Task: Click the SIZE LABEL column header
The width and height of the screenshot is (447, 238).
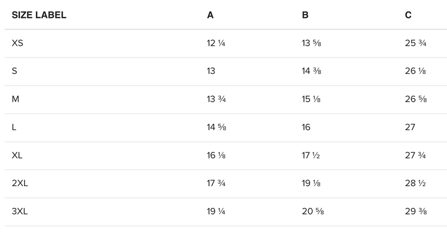Action: (39, 15)
